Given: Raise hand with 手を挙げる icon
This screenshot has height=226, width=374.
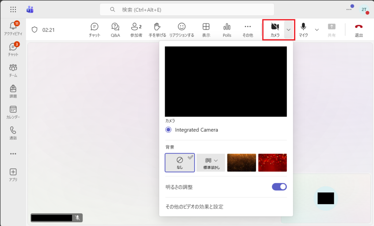Looking at the screenshot, I should [x=157, y=30].
